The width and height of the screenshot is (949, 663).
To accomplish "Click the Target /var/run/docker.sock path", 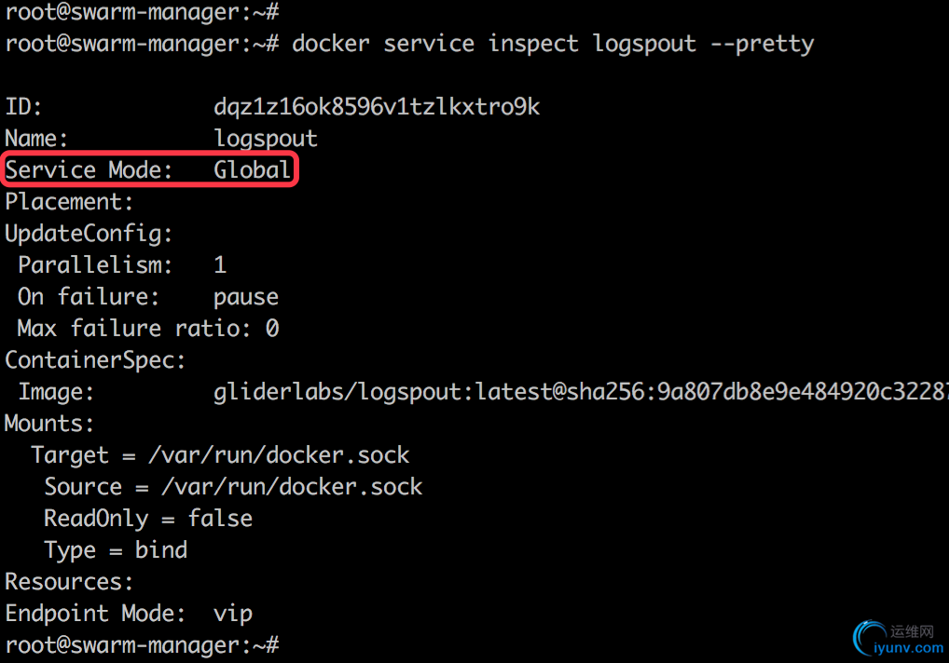I will click(279, 455).
